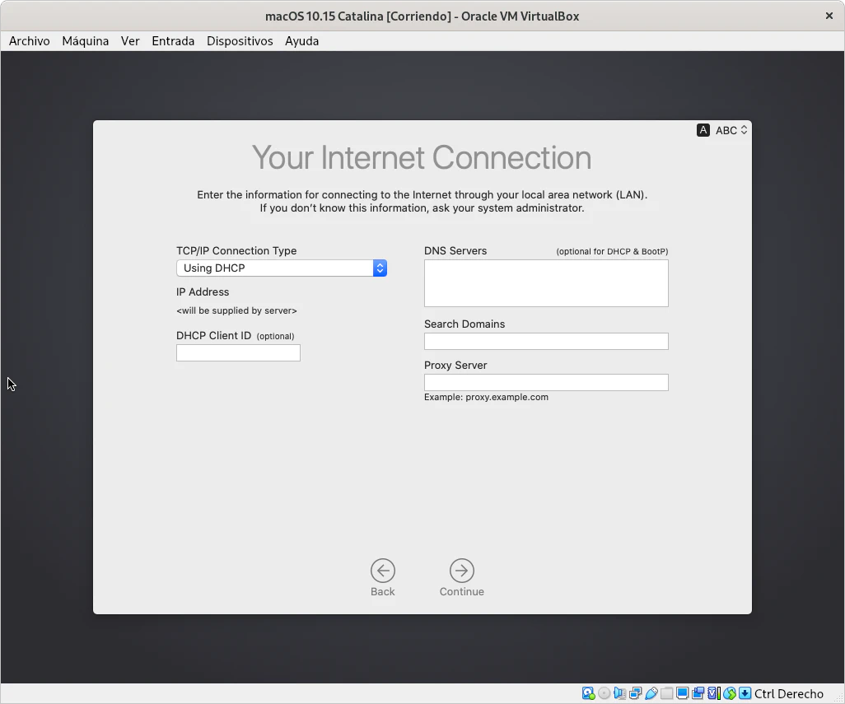Click the audio speaker icon in status bar
845x704 pixels.
tap(619, 693)
